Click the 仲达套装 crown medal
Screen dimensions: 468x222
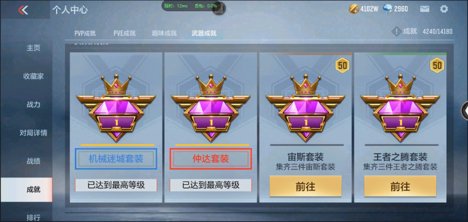point(211,108)
